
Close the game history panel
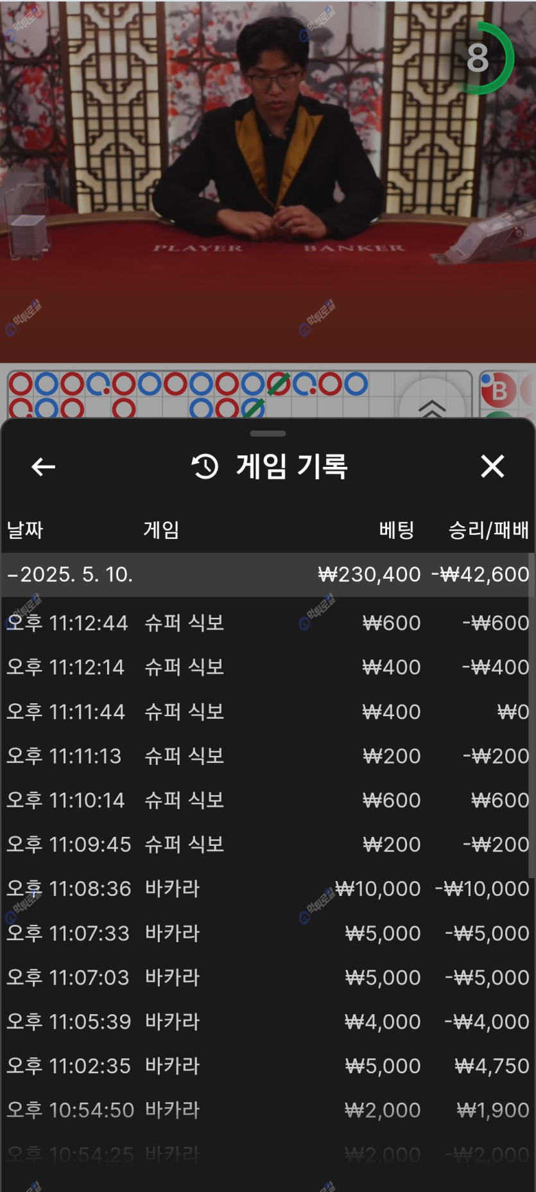(x=492, y=466)
